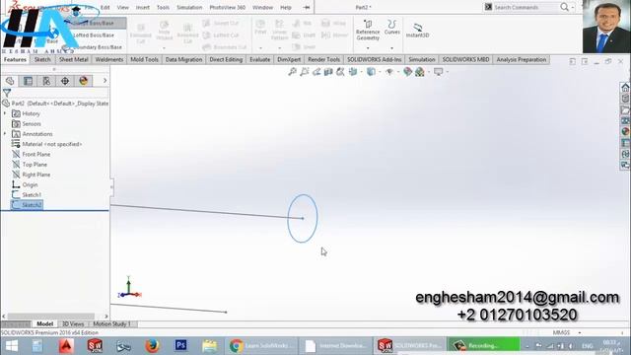Click the Extruded Cut command
Screen dimensions: 631x355
[141, 33]
